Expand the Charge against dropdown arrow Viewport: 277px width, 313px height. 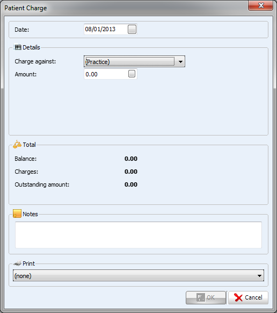(x=180, y=62)
